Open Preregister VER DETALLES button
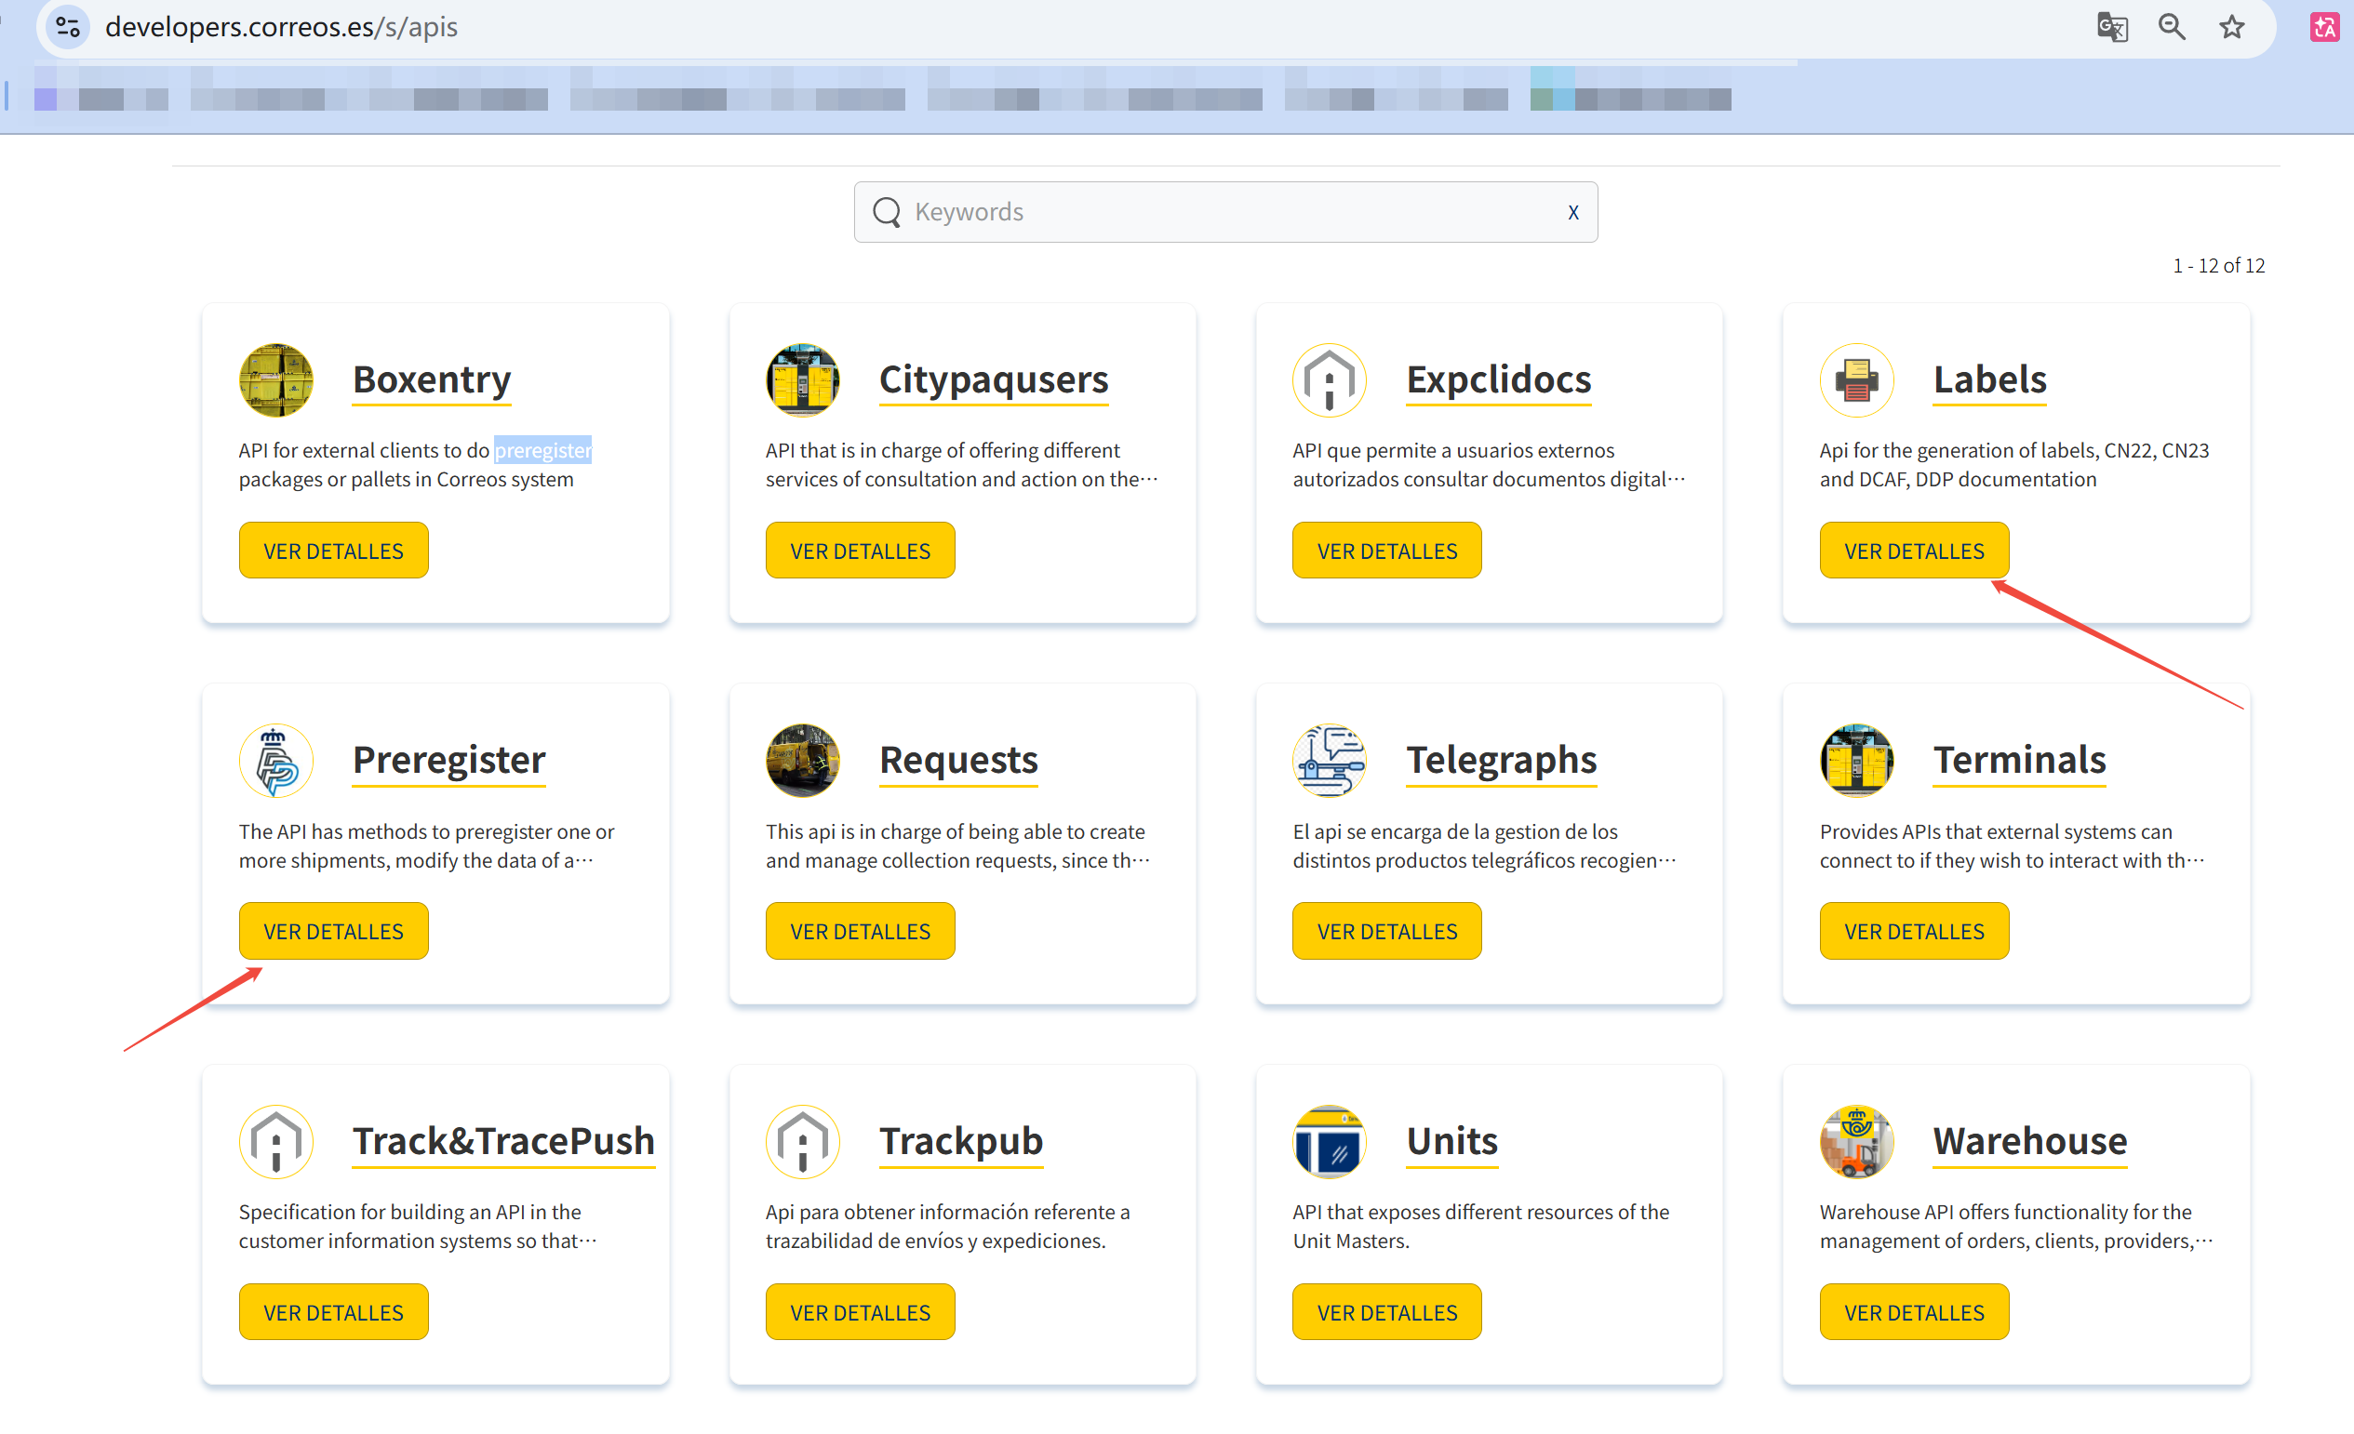This screenshot has width=2354, height=1434. point(333,931)
